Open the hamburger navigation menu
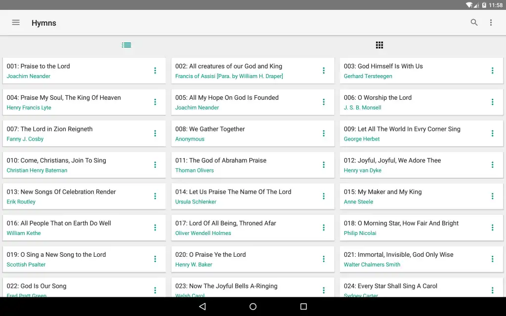Screen dimensions: 506x316 coord(16,23)
